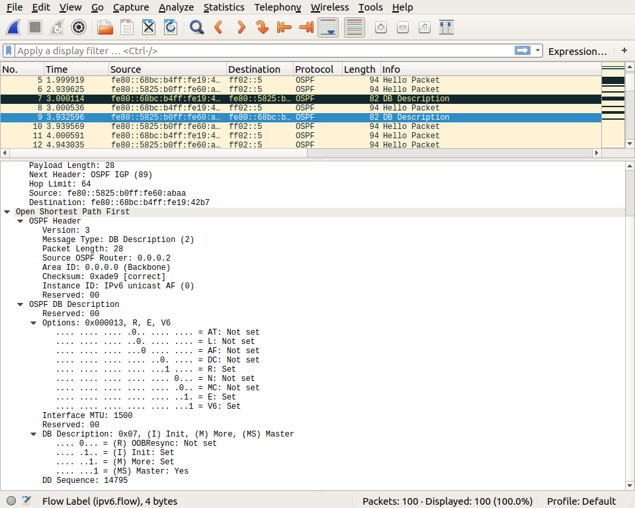Select Checksum: 0xade9 [correct] line
635x508 pixels.
104,276
